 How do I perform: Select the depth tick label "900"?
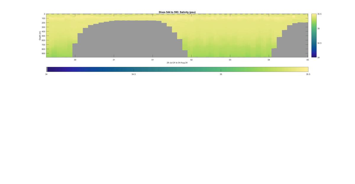coord(43,54)
